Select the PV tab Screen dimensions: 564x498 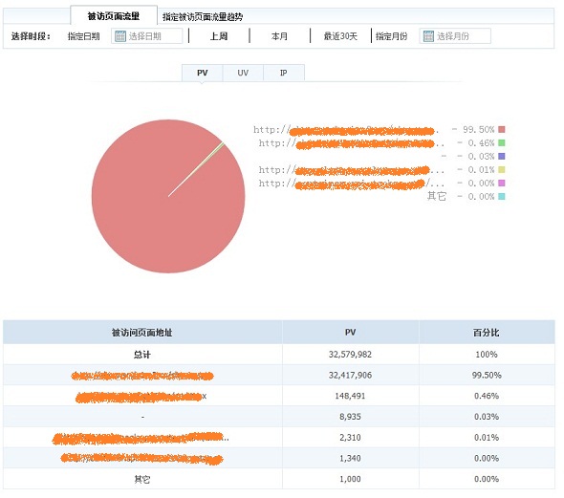pyautogui.click(x=202, y=73)
